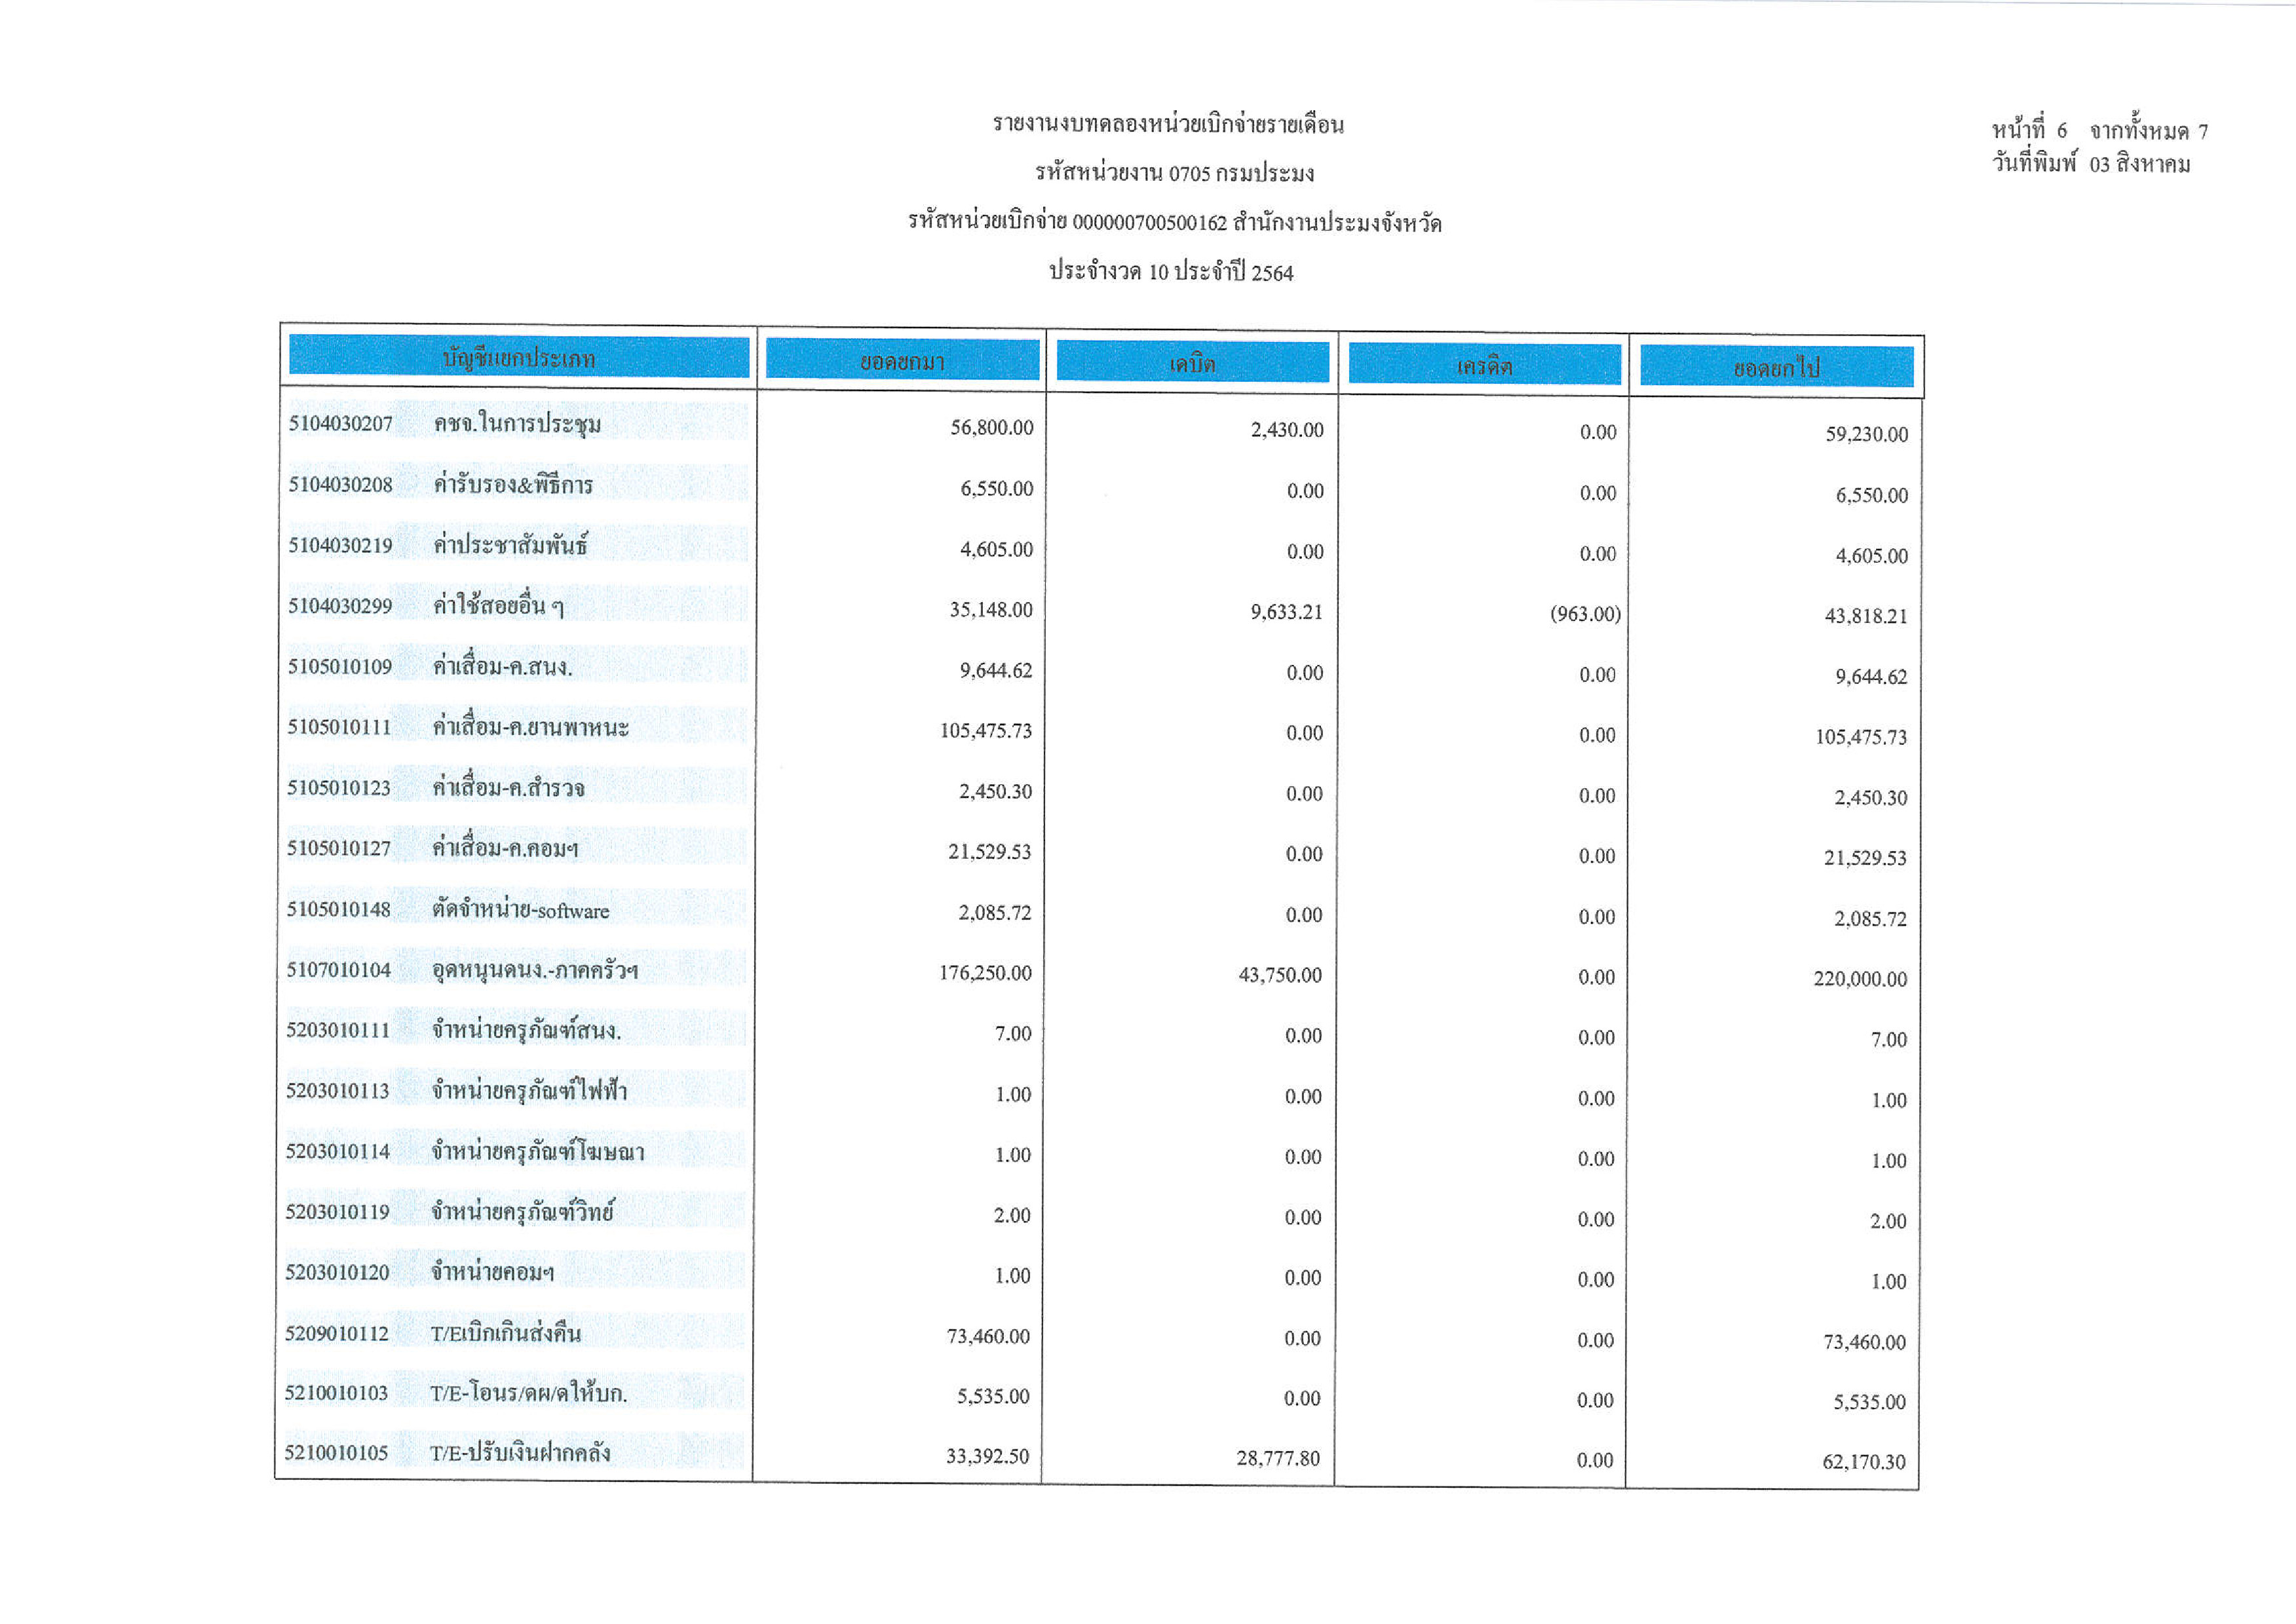
Task: Click row T/Eเบิกเกินส่งคืน
Action: tap(505, 1333)
